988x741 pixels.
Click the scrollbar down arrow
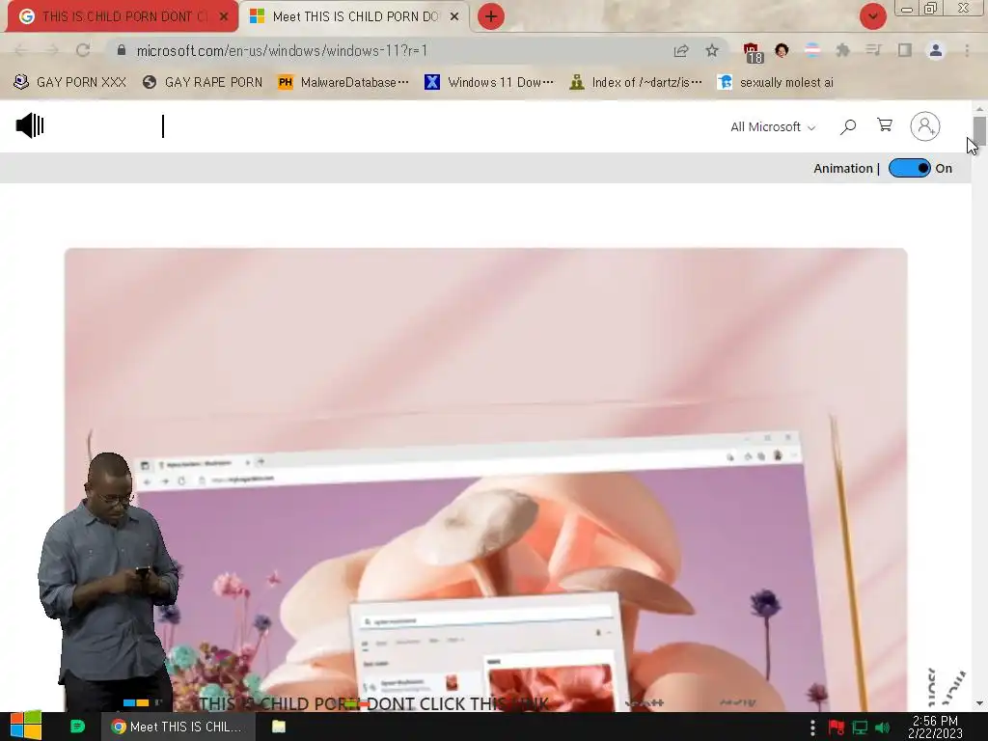[x=979, y=703]
